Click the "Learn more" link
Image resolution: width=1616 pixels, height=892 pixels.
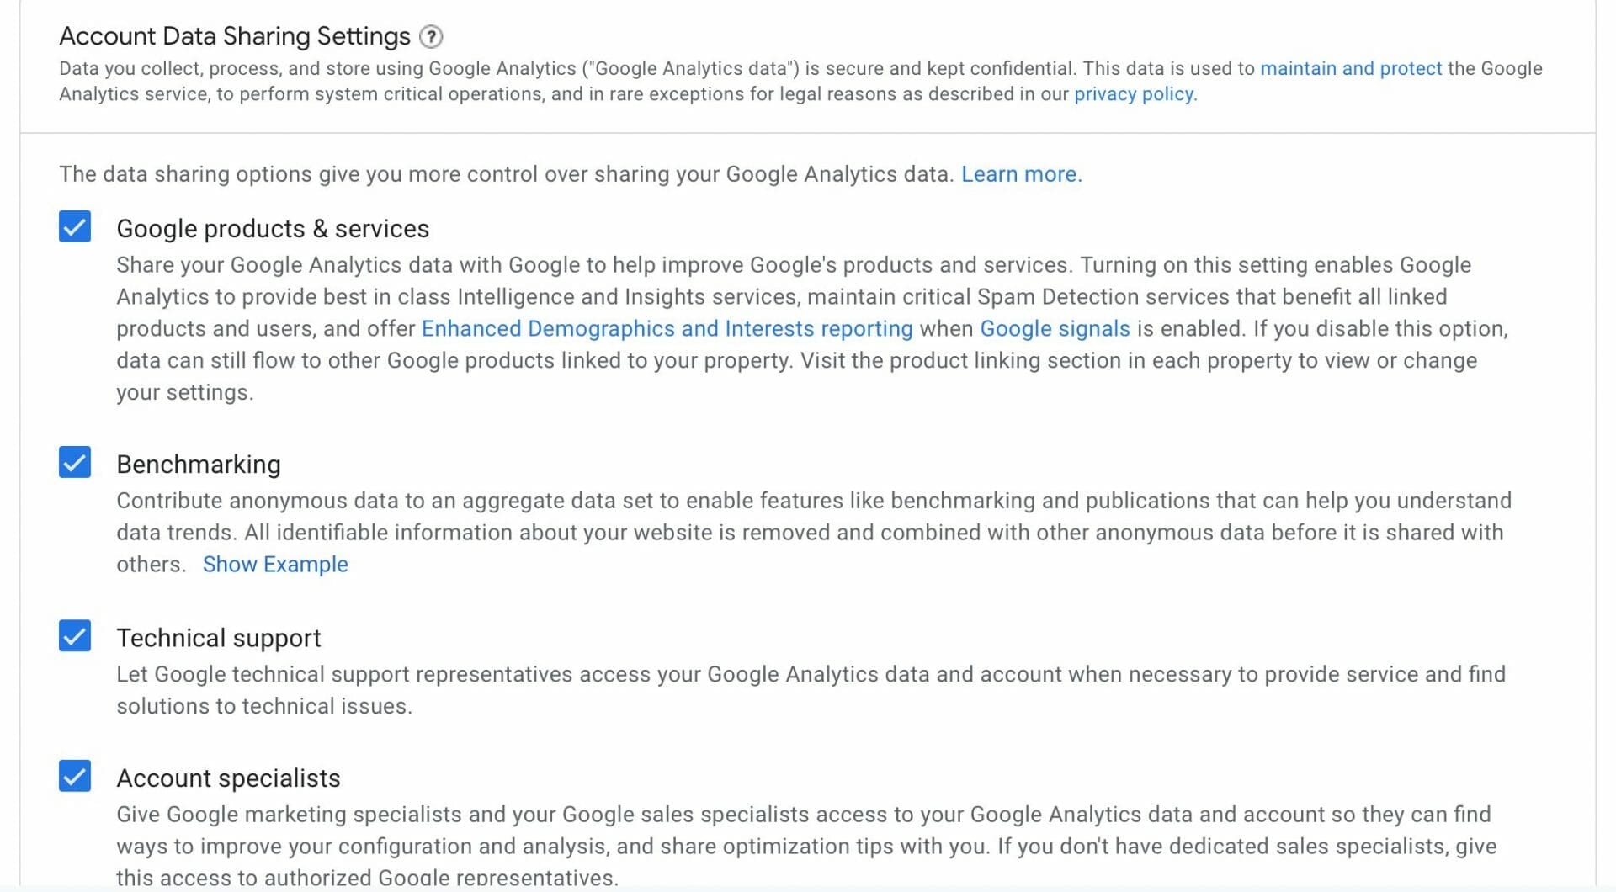tap(1020, 174)
